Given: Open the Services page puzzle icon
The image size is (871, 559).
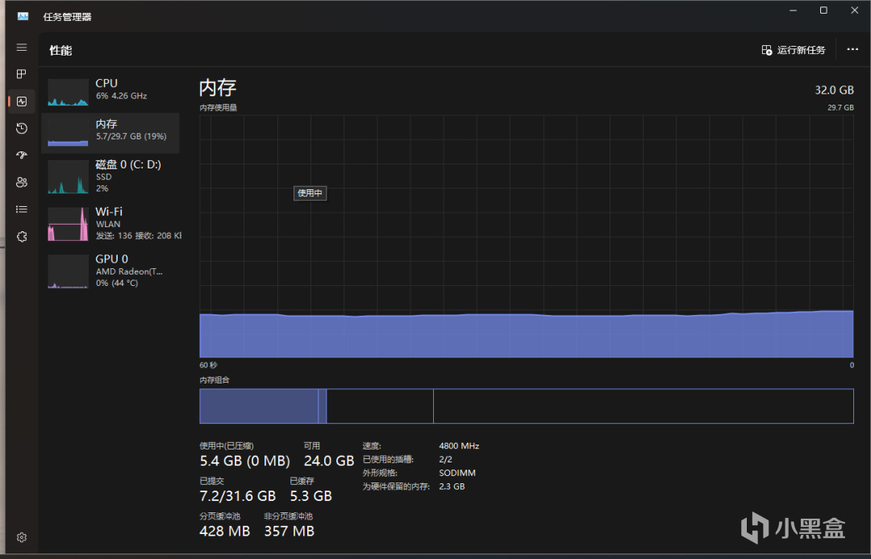Looking at the screenshot, I should tap(22, 237).
